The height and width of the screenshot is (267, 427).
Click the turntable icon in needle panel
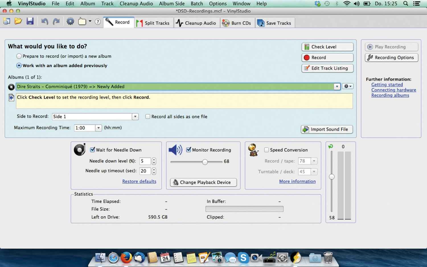pyautogui.click(x=79, y=150)
